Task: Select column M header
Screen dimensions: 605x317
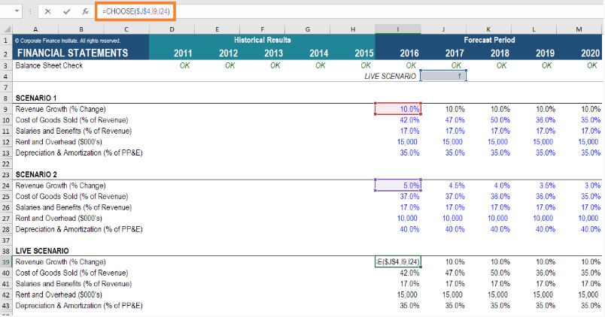Action: coord(579,29)
